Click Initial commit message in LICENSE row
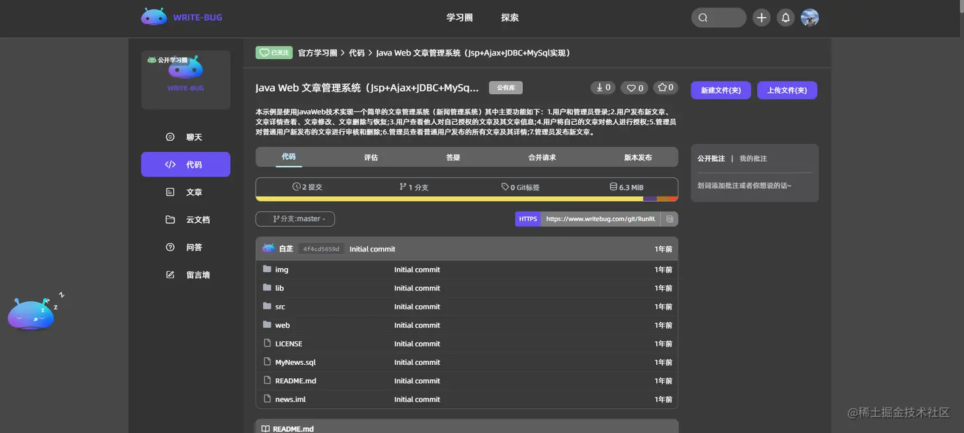Image resolution: width=964 pixels, height=433 pixels. (x=417, y=343)
